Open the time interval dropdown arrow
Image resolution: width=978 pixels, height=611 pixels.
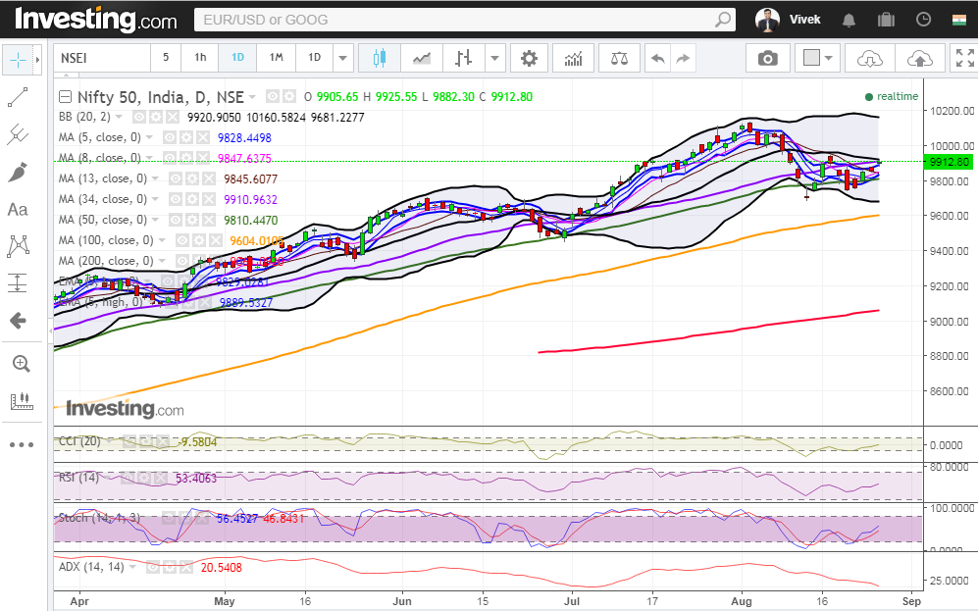[x=343, y=59]
